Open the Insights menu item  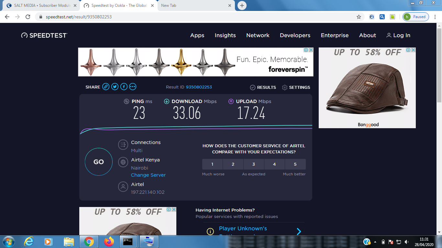pos(225,36)
